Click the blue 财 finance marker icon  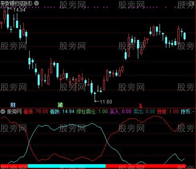[13, 105]
